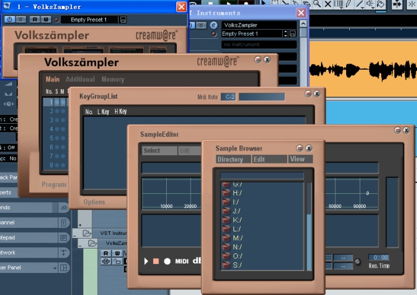The height and width of the screenshot is (295, 417).
Task: Toggle the M dot on program row 1
Action: (x=63, y=102)
